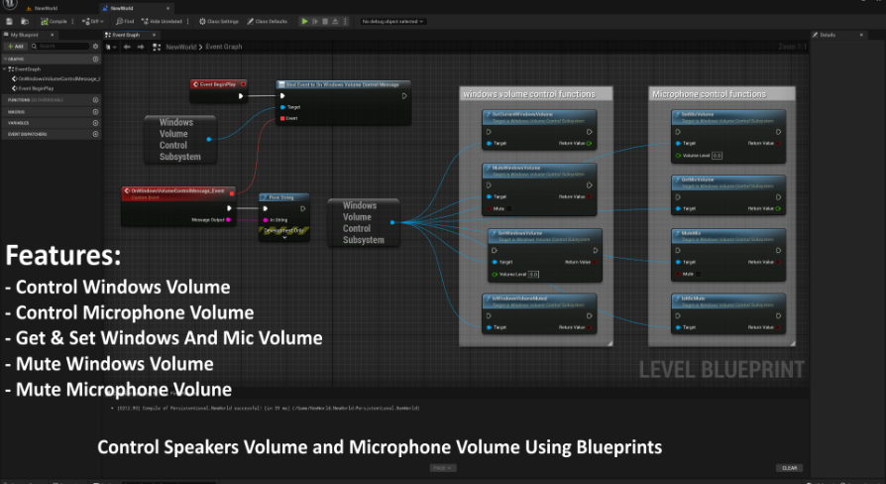The image size is (886, 484).
Task: Click the Browse to asset icon
Action: pyautogui.click(x=27, y=21)
